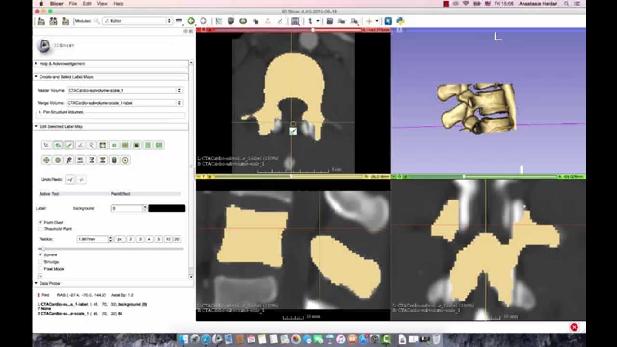617x347 pixels.
Task: Click the px radius unit button
Action: click(120, 239)
